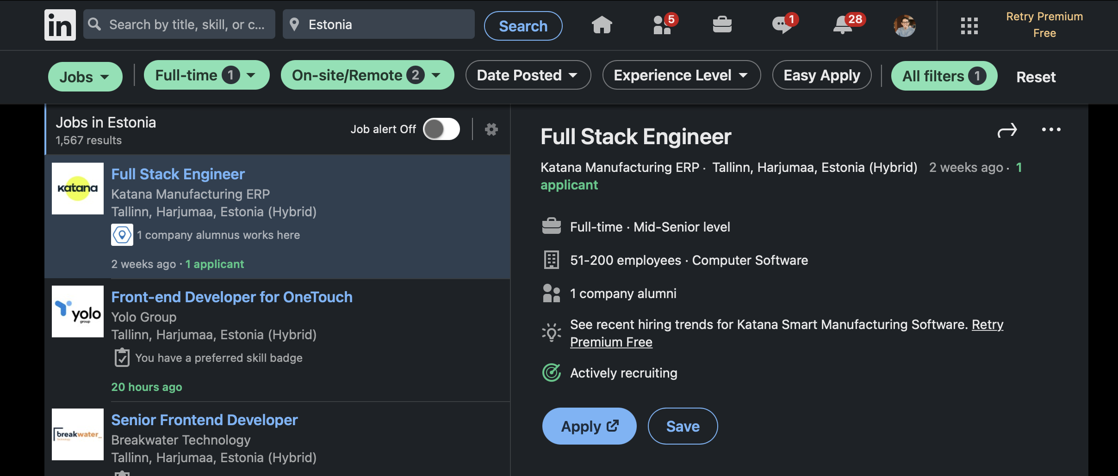The height and width of the screenshot is (476, 1118).
Task: Open My Network people icon
Action: 662,25
